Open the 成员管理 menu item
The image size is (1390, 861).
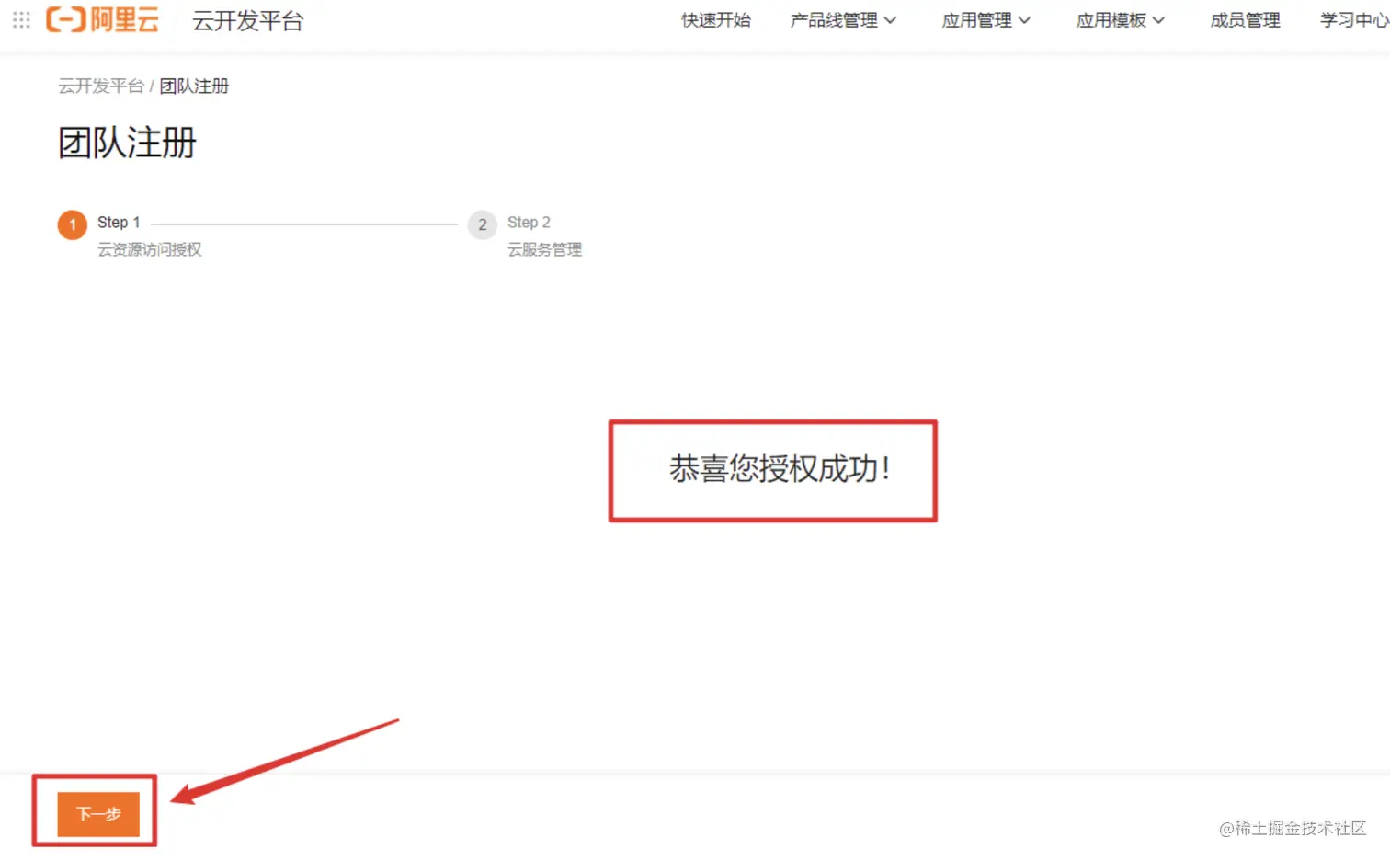pyautogui.click(x=1245, y=20)
